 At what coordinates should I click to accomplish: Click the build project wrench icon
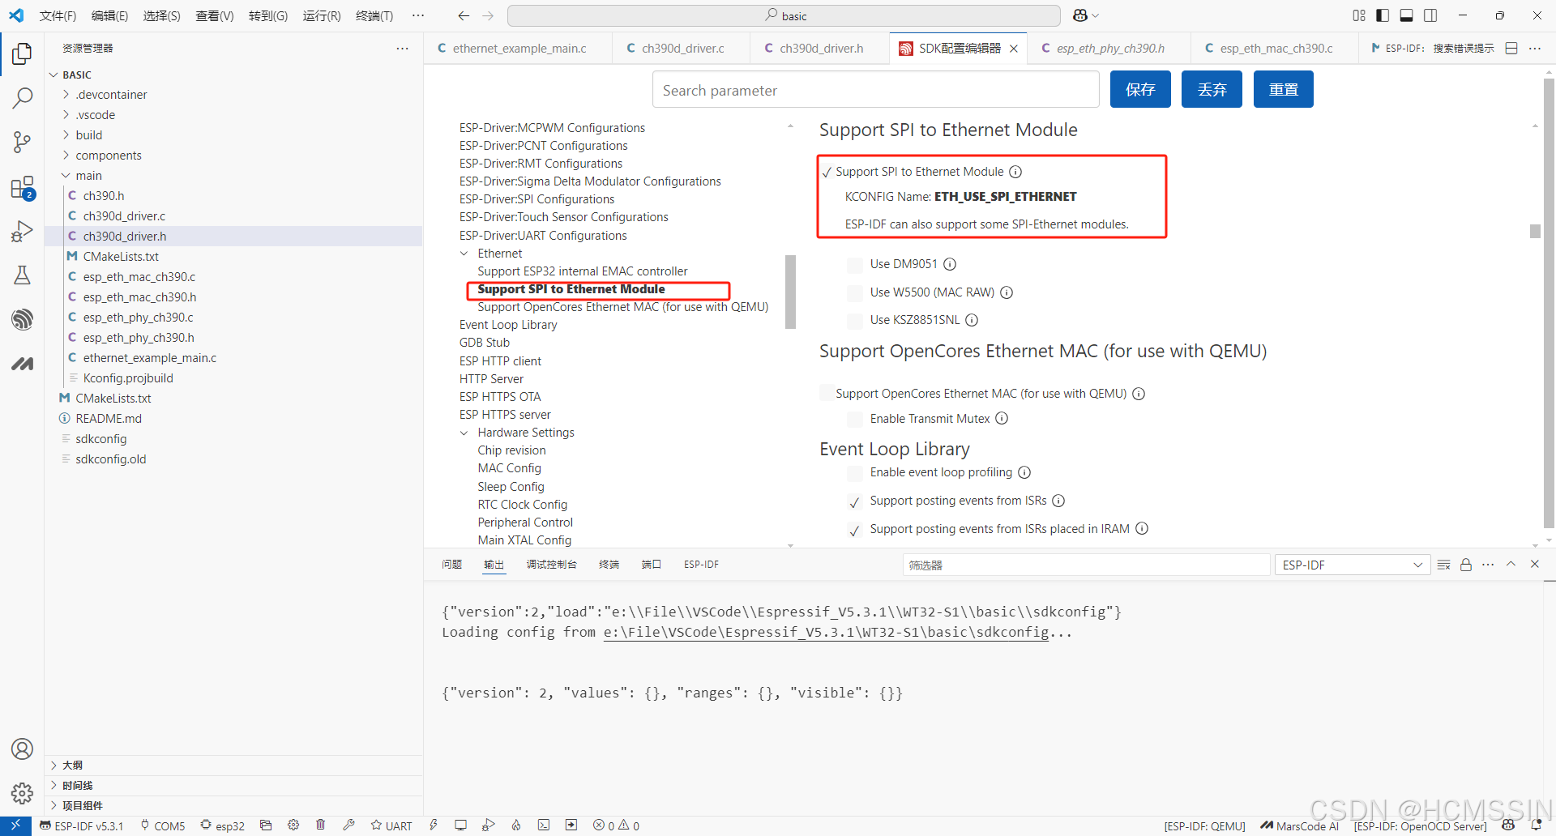(x=348, y=825)
